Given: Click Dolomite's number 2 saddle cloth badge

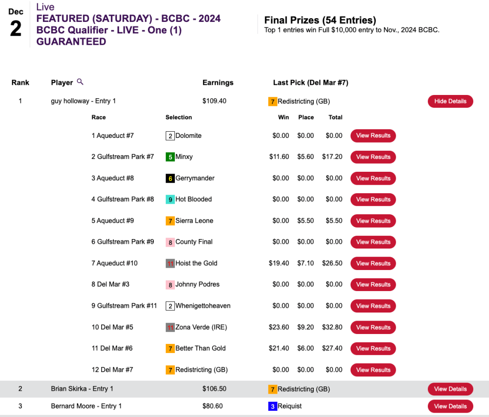Looking at the screenshot, I should (170, 136).
